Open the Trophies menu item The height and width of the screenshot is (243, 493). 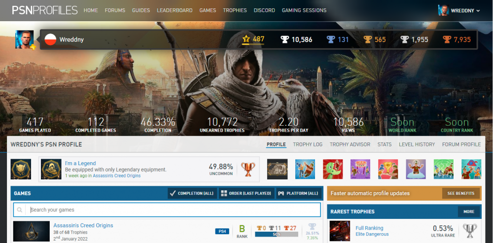pos(235,10)
